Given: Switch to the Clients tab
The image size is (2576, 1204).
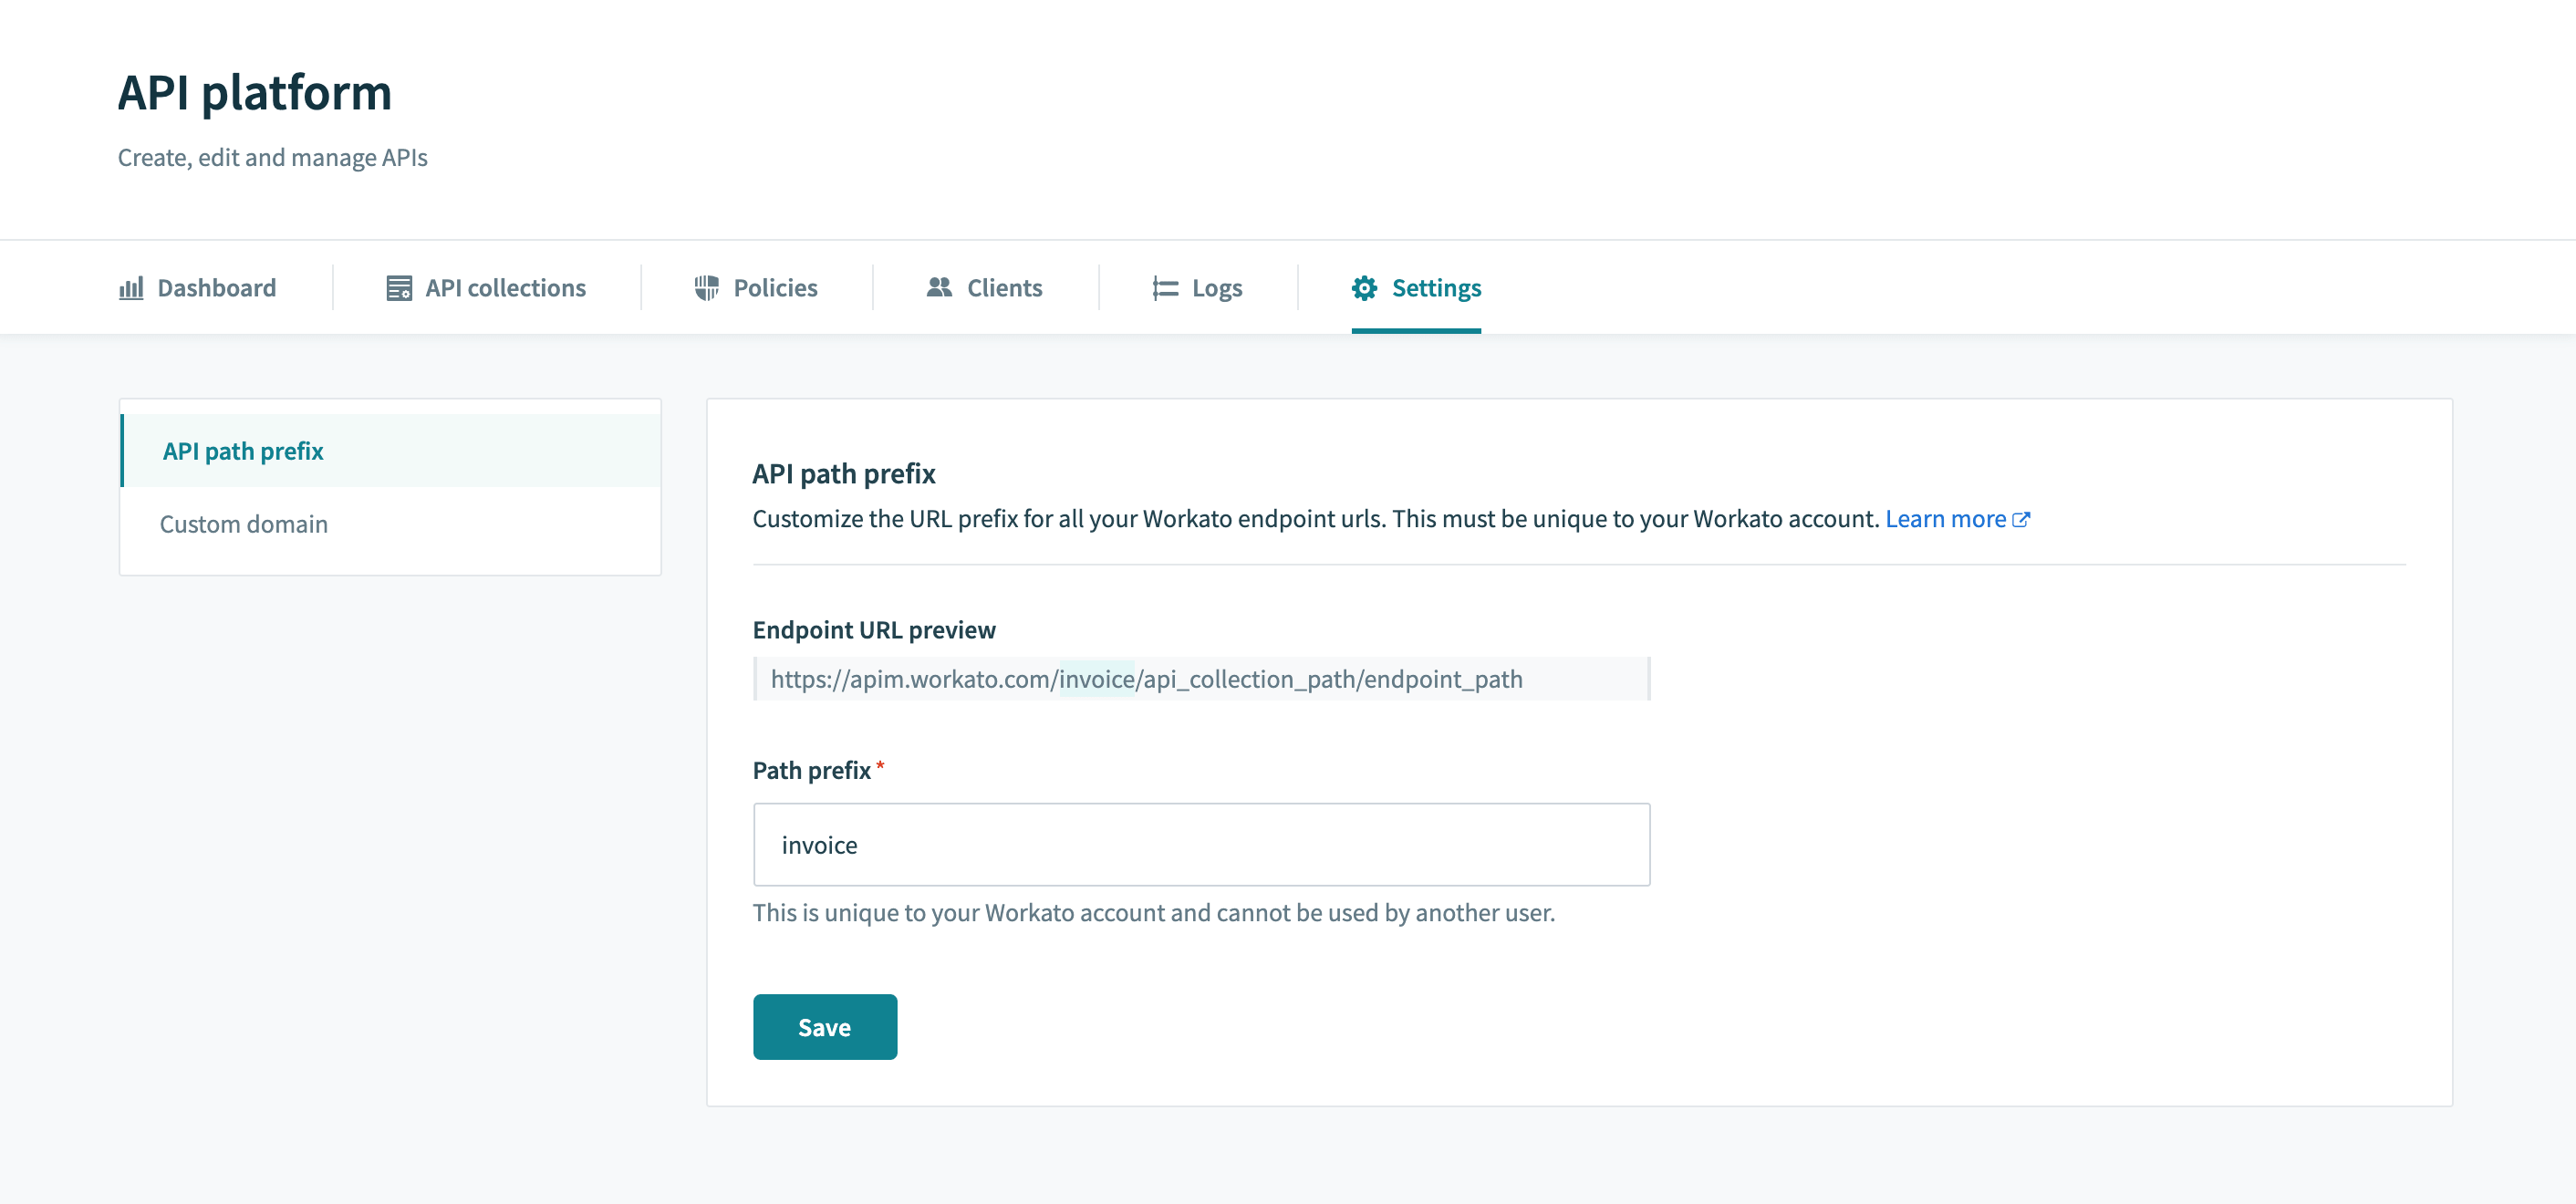Looking at the screenshot, I should pos(1003,288).
